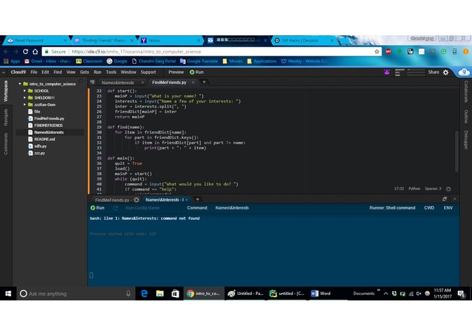The image size is (472, 335).
Task: Open the Spaces: 3 indentation selector
Action: click(433, 189)
